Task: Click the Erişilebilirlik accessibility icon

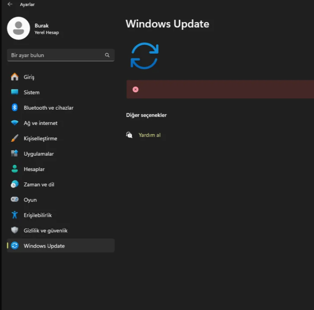Action: 15,215
